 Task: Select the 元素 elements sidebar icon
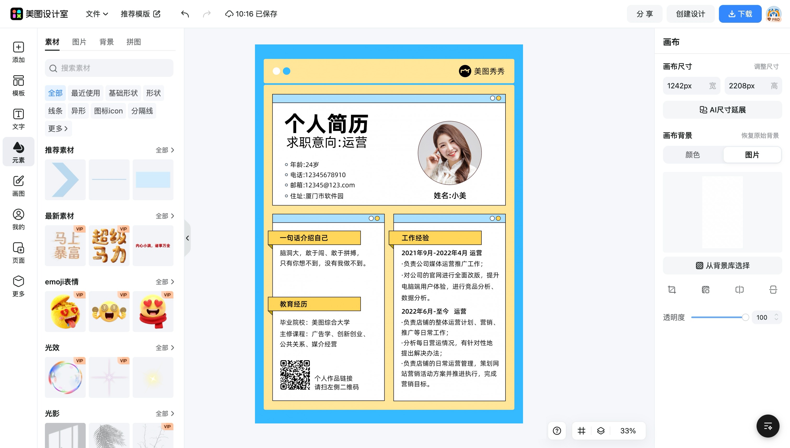19,152
